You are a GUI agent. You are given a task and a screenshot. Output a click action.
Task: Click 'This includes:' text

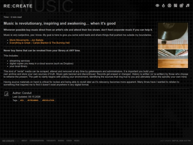(11, 55)
